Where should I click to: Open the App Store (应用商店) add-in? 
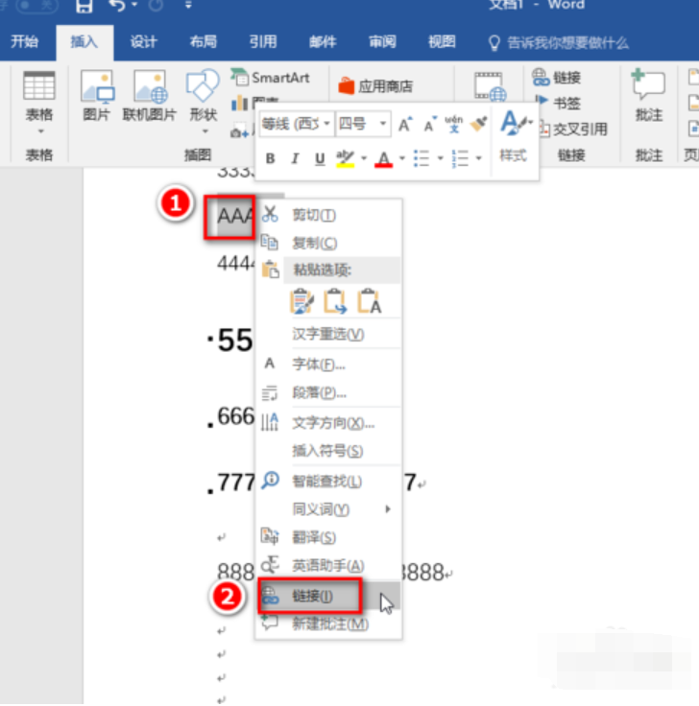(x=375, y=86)
